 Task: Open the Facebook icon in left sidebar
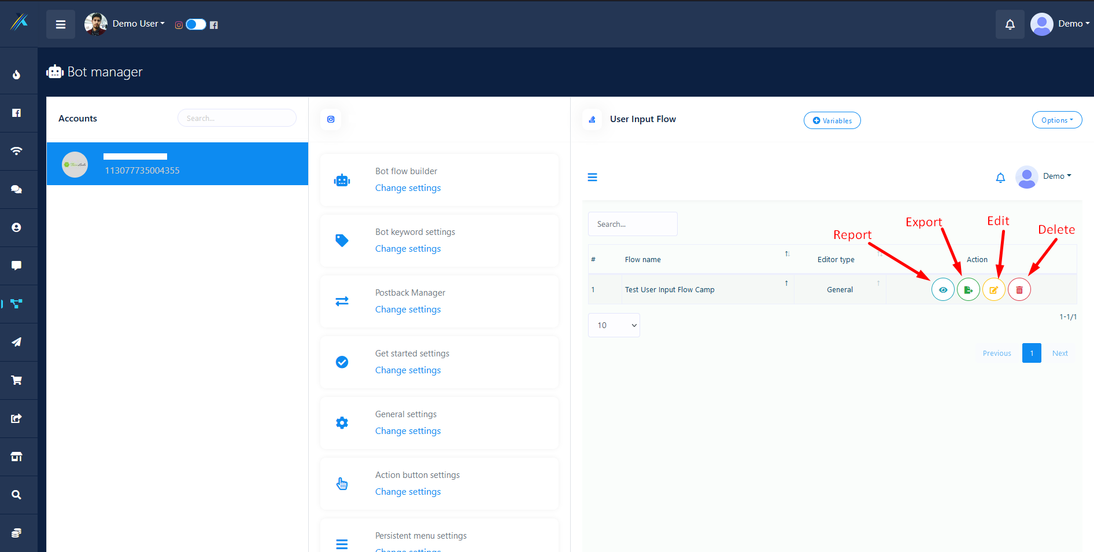click(17, 113)
